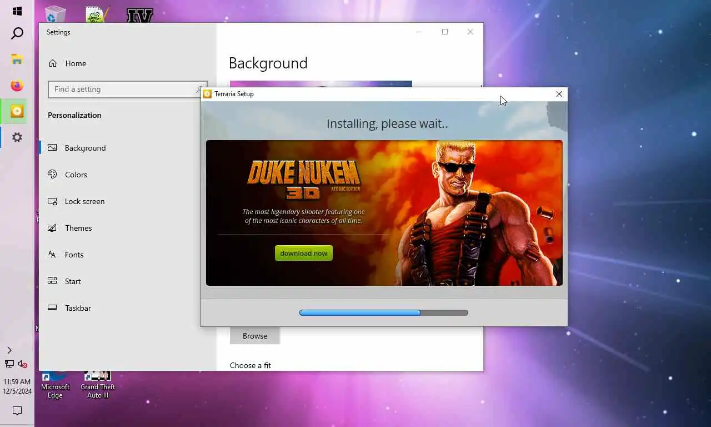The height and width of the screenshot is (427, 711).
Task: Open Fonts settings page
Action: 74,255
